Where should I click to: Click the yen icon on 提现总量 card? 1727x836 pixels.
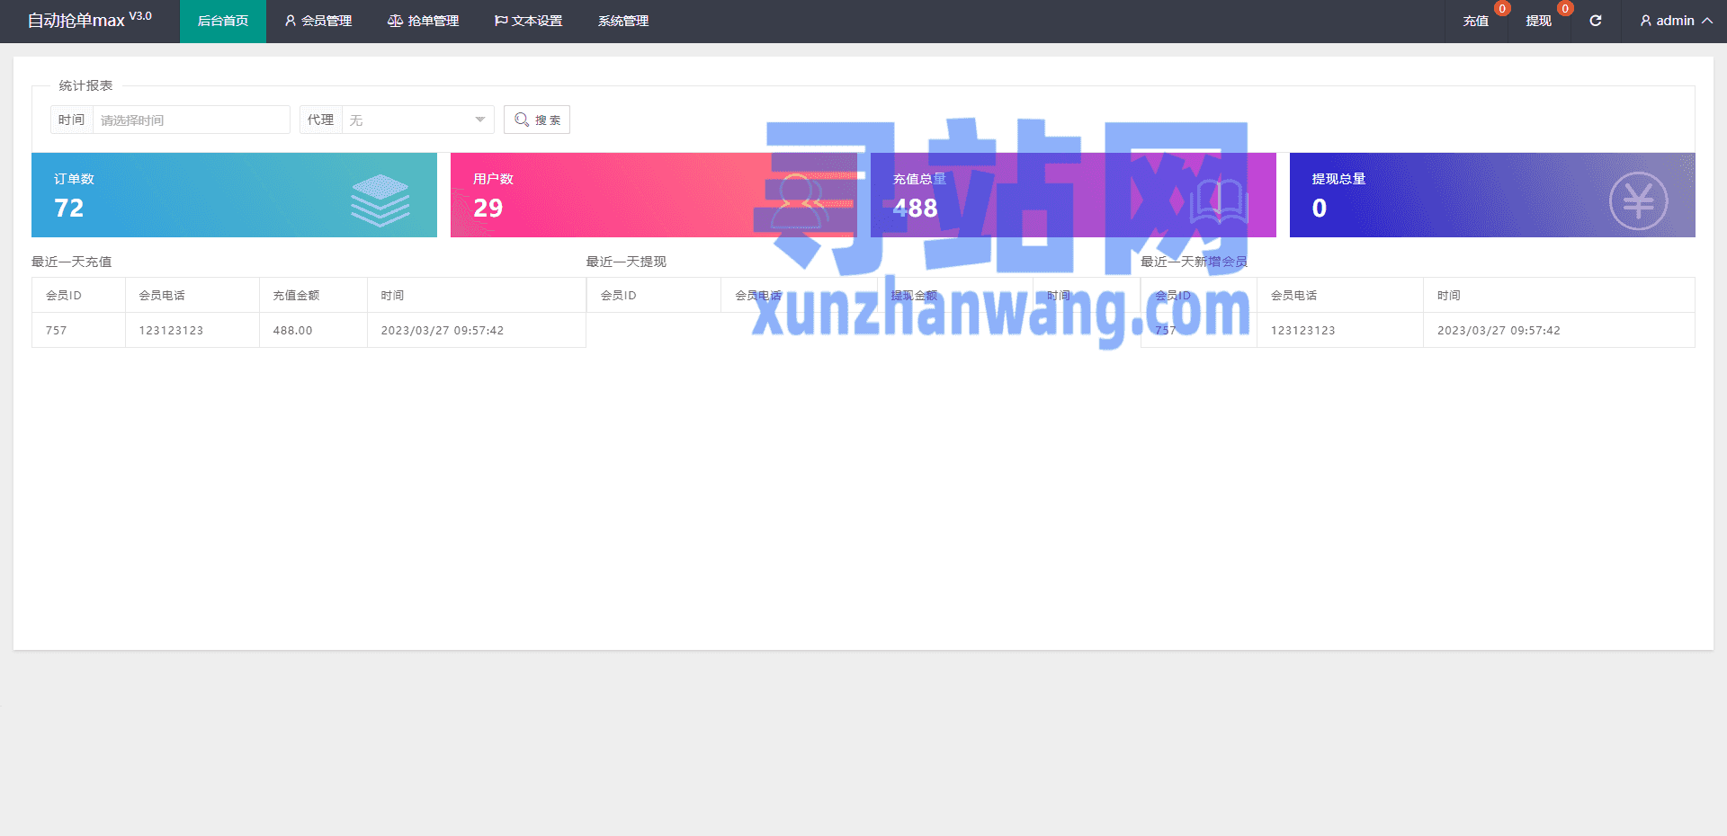click(x=1638, y=200)
